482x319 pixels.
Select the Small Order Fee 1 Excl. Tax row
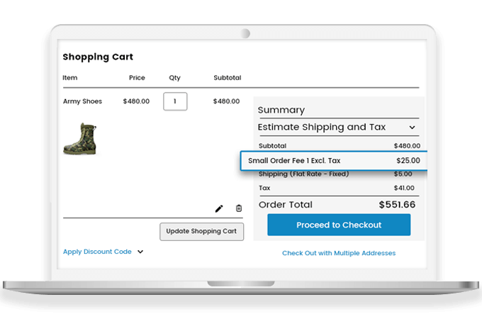point(333,161)
